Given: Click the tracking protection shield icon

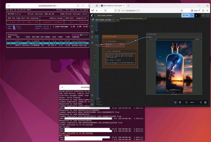Looking at the screenshot, I should [116, 11].
